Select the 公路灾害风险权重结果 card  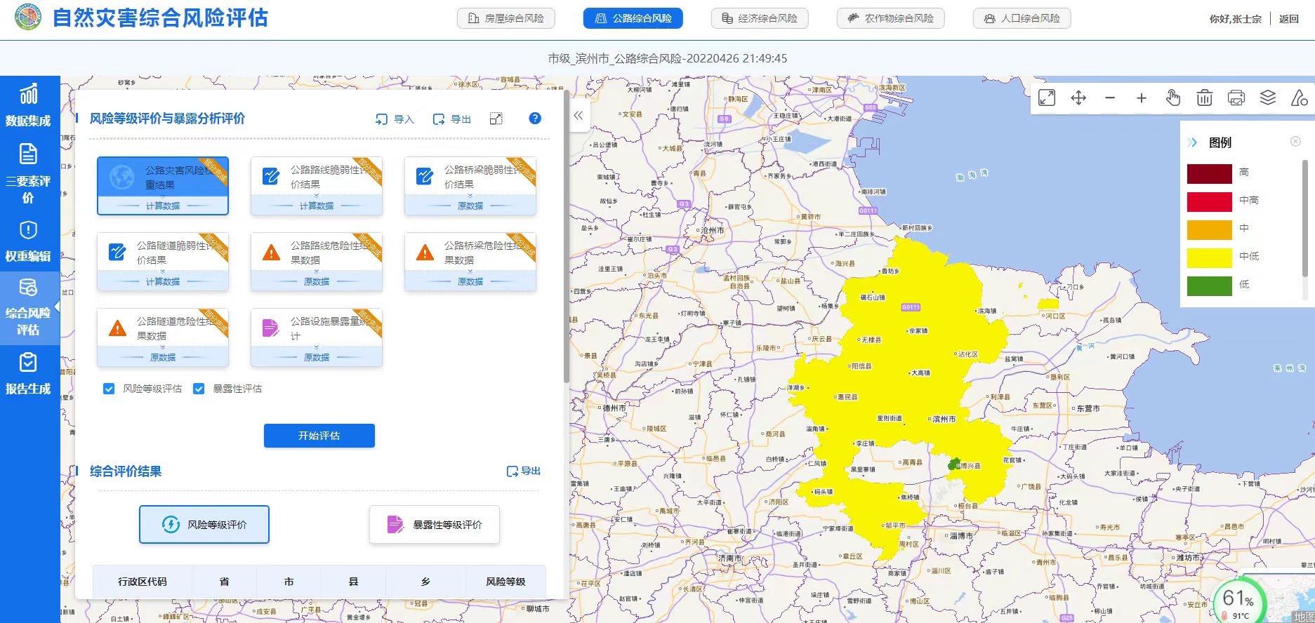[163, 185]
